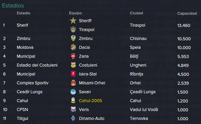Sort by the Estadio column header

tap(24, 13)
